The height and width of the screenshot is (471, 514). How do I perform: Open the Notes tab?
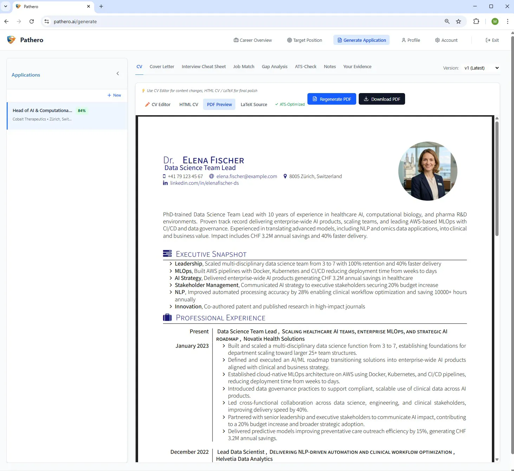click(x=330, y=67)
